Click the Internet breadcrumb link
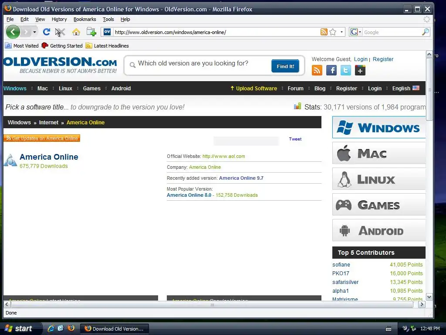Viewport: 446px width, 335px height. point(49,123)
